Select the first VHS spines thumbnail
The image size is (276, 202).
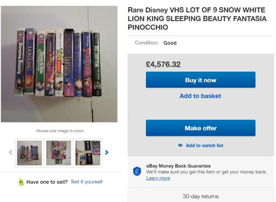(x=29, y=153)
